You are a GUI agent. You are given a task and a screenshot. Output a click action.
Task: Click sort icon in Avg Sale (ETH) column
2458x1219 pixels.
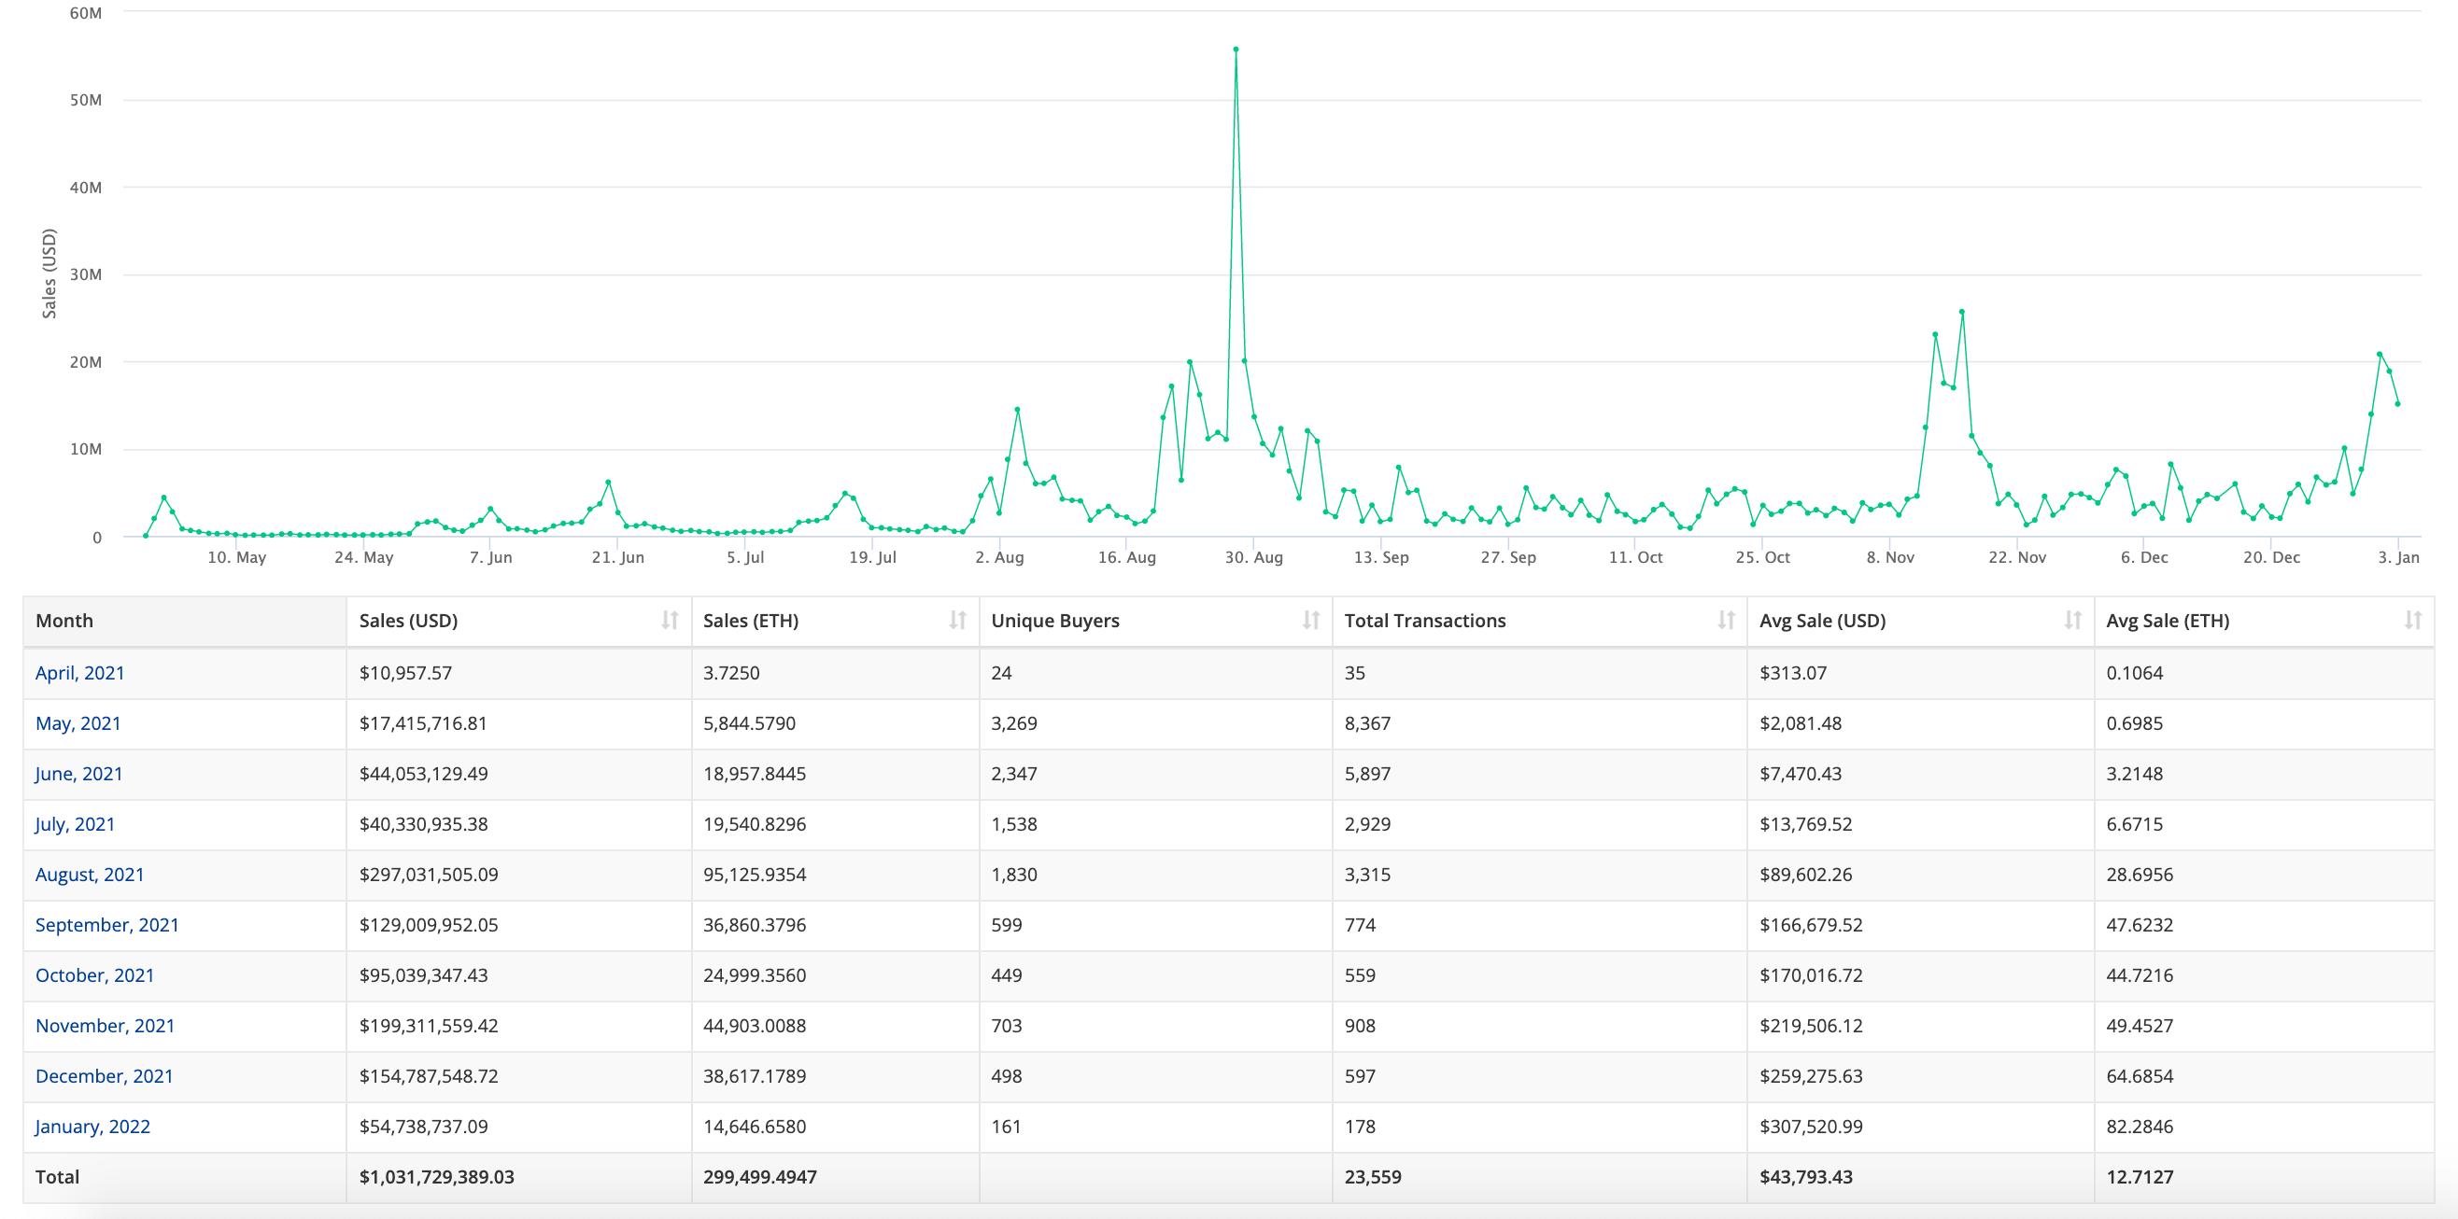[2412, 621]
